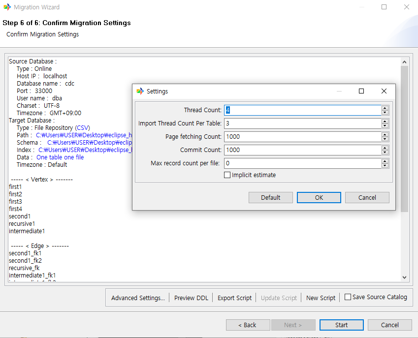The image size is (418, 338).
Task: Click the Migration Wizard title bar icon
Action: [7, 7]
